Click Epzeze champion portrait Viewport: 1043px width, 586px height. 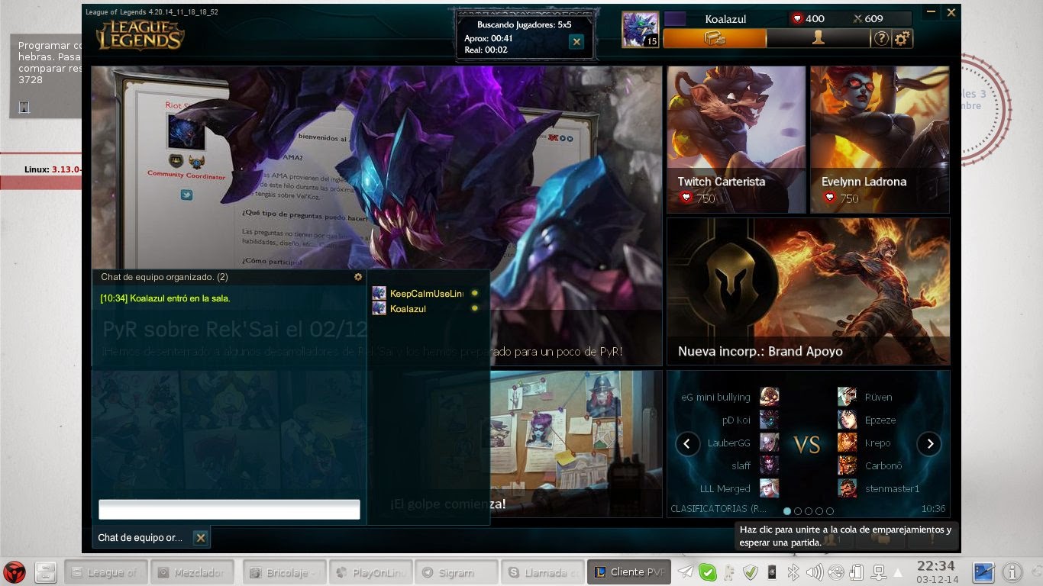(x=847, y=420)
